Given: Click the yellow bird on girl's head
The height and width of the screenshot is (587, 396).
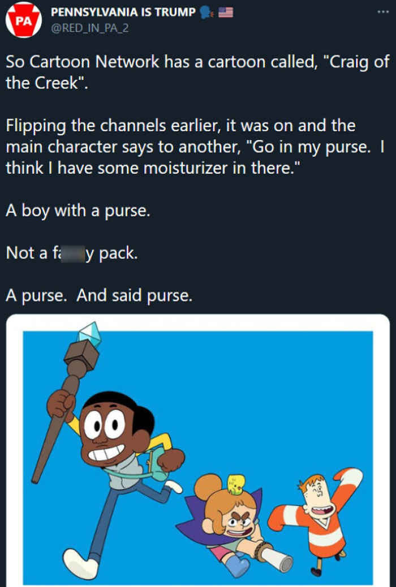Looking at the screenshot, I should click(x=236, y=484).
